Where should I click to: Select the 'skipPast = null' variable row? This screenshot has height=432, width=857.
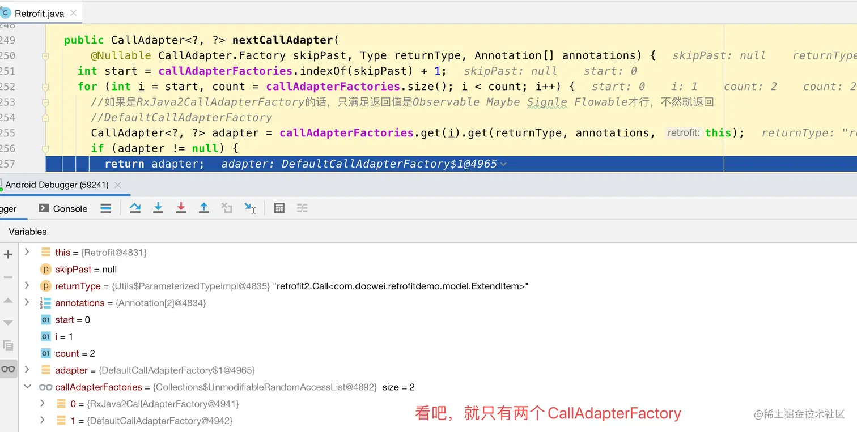point(438,270)
